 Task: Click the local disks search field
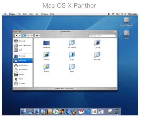pos(102,36)
